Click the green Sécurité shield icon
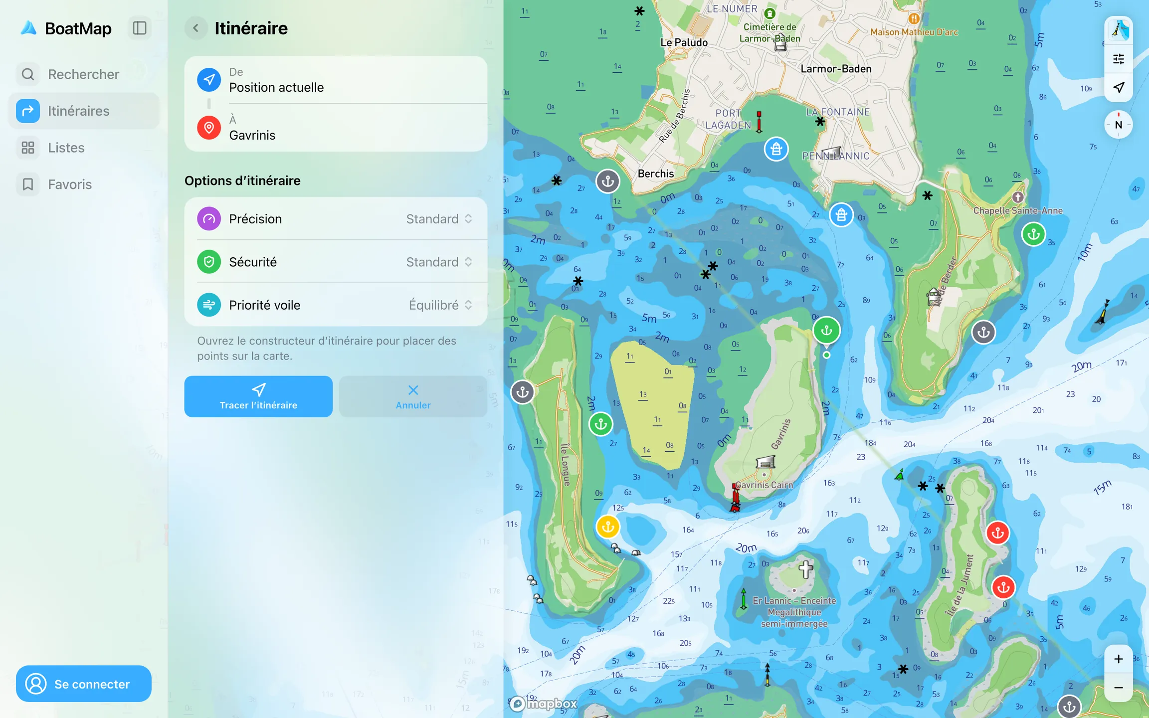Screen dimensions: 1149x718 (x=209, y=262)
